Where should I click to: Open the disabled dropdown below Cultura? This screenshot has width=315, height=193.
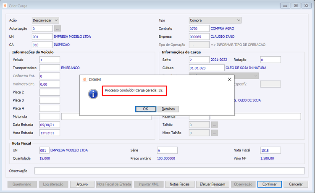223,76
